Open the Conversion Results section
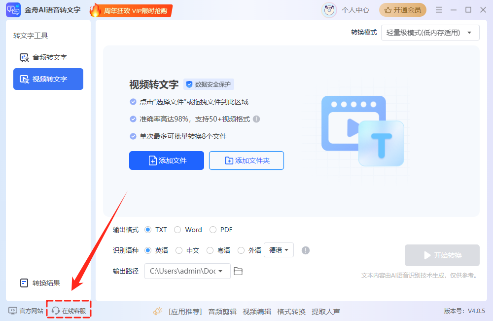The image size is (493, 321). click(x=45, y=283)
